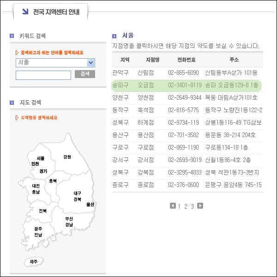Screen dimensions: 277x277
Task: Select 충북 on the map
Action: [53, 181]
